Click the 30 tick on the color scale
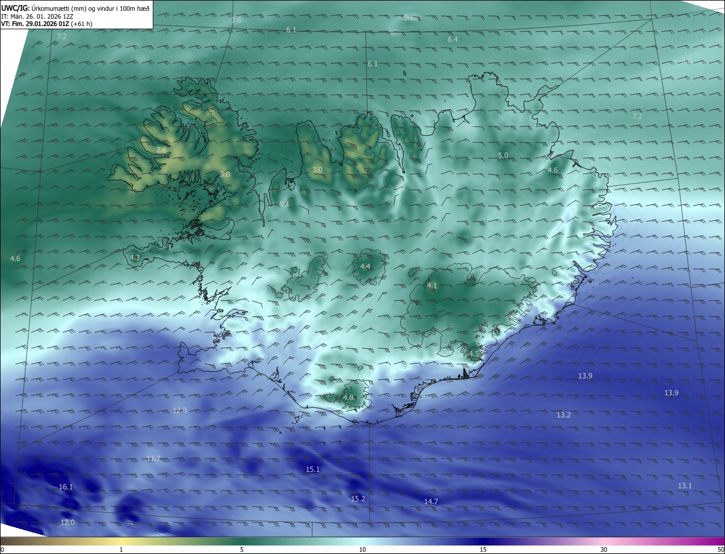725x554 pixels. (604, 550)
